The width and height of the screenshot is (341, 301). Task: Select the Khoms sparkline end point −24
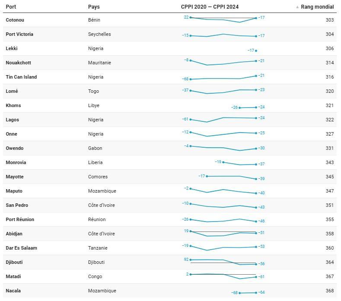(256, 108)
